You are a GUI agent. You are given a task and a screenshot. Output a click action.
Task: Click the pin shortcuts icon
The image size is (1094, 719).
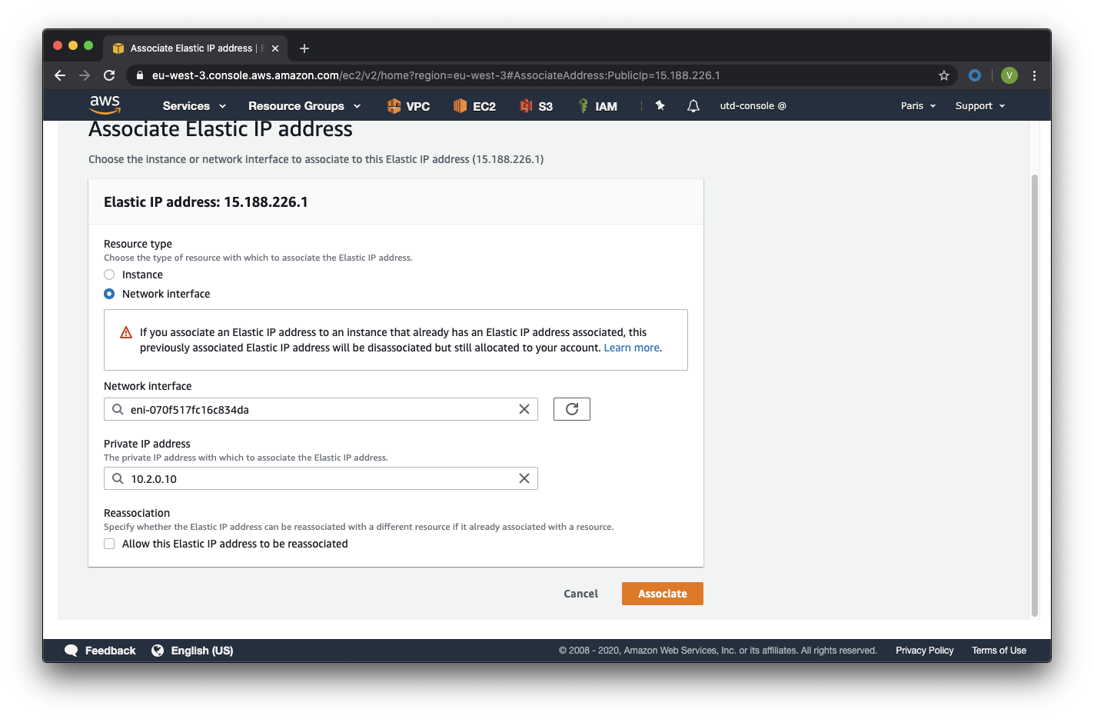coord(660,105)
